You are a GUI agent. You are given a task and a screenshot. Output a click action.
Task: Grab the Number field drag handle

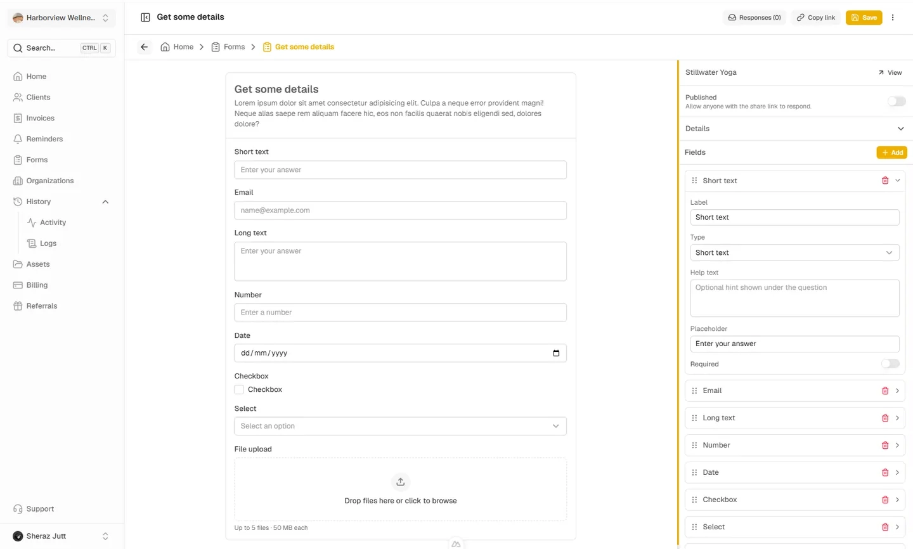(x=694, y=445)
